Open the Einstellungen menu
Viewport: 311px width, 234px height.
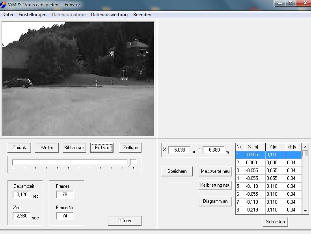(33, 15)
